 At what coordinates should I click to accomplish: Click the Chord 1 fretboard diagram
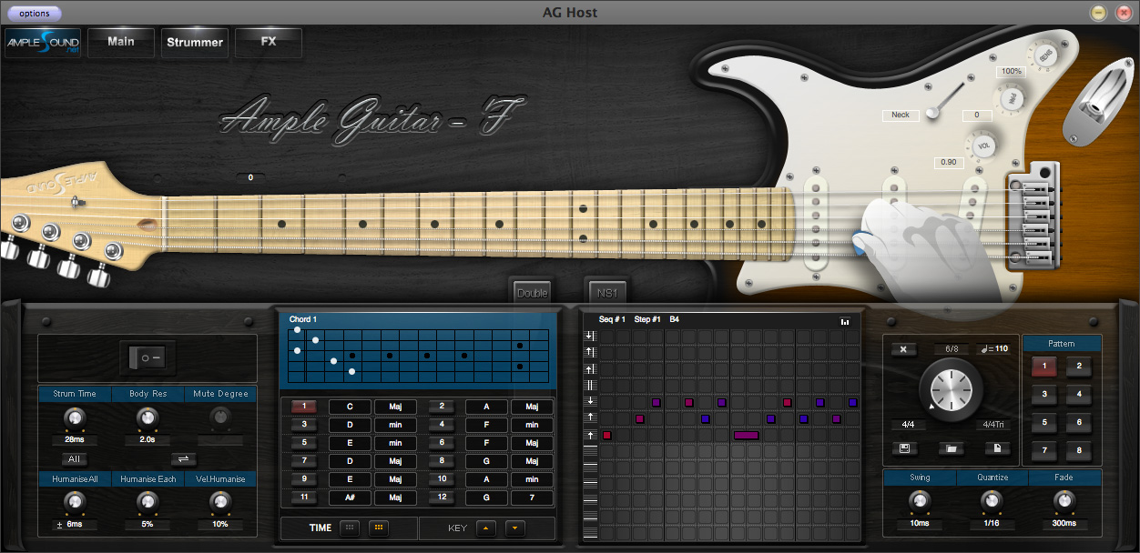pos(419,354)
